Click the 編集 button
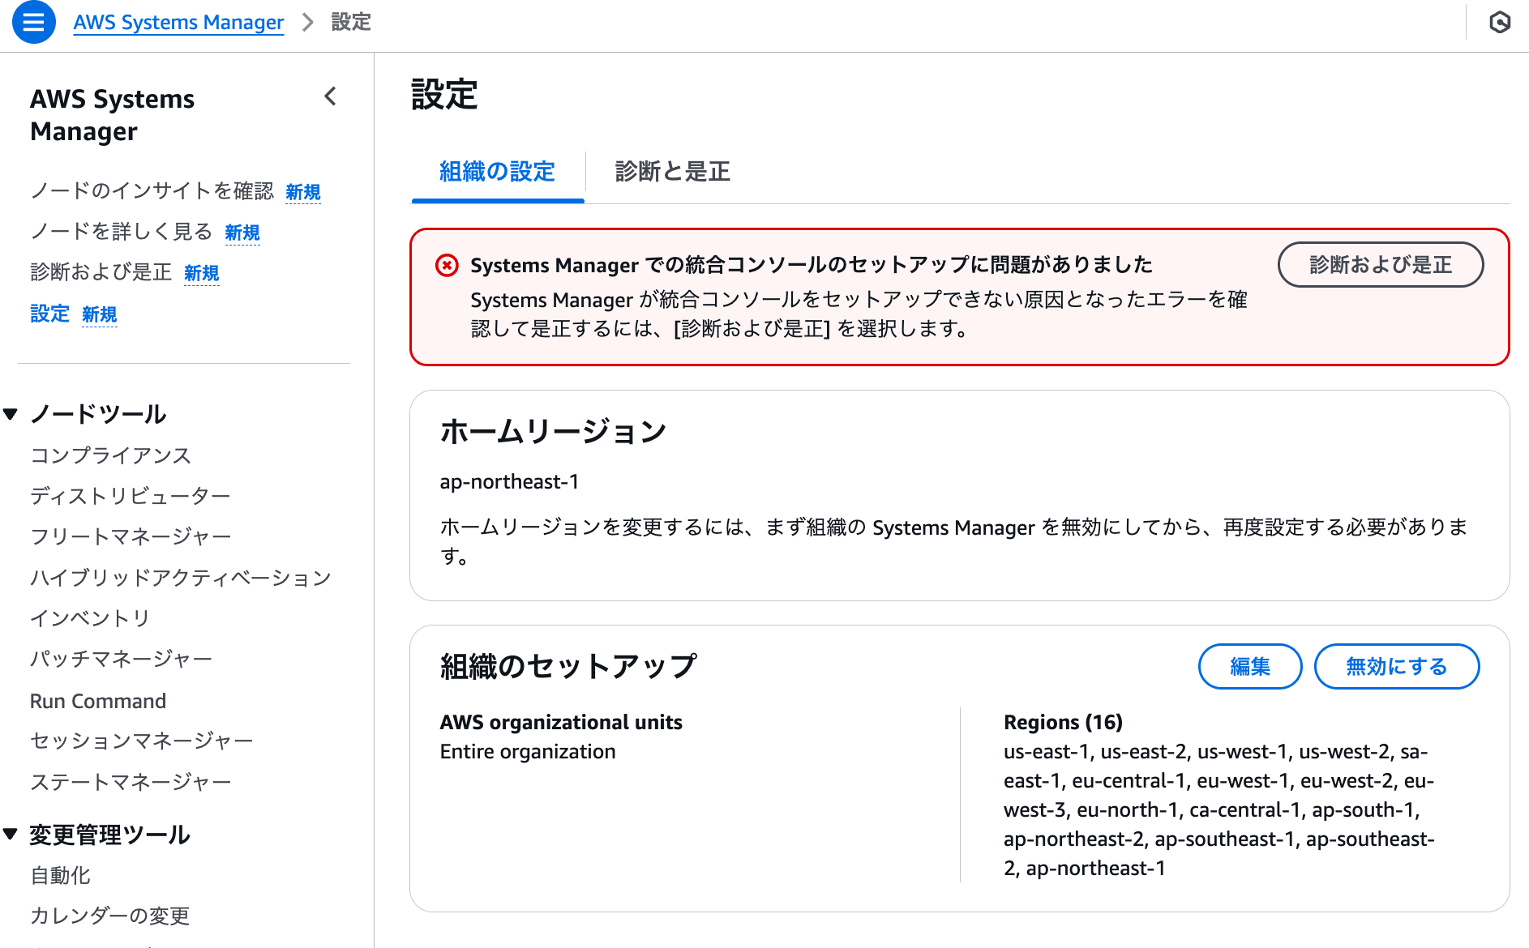 pyautogui.click(x=1249, y=666)
